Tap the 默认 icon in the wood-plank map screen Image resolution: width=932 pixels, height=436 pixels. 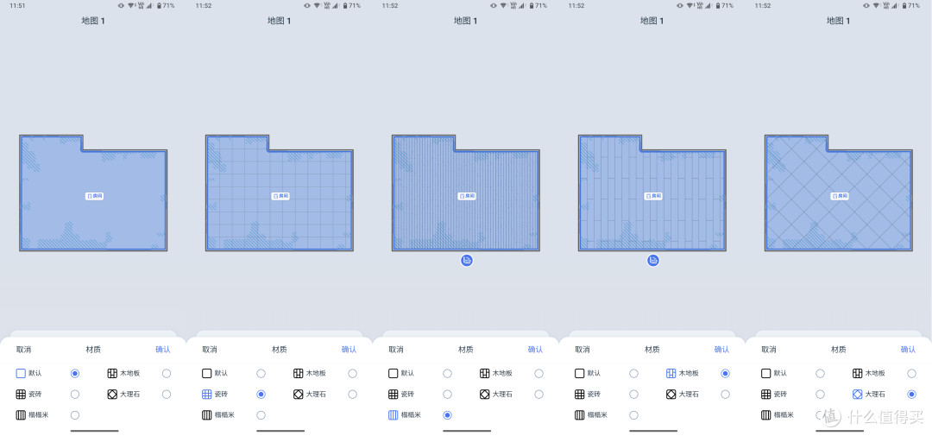(580, 374)
